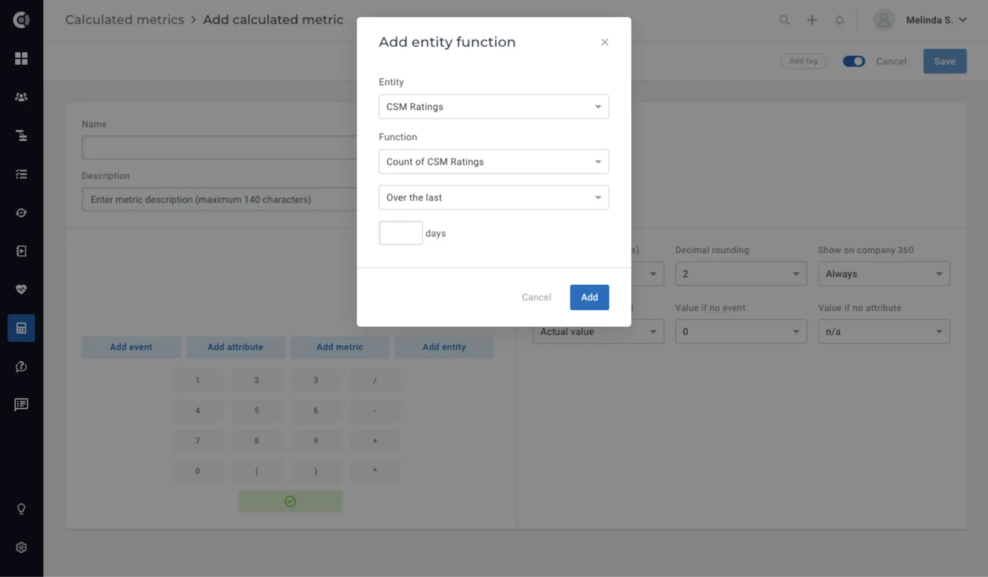Open the tasks checklist sidebar icon
988x577 pixels.
[x=21, y=174]
